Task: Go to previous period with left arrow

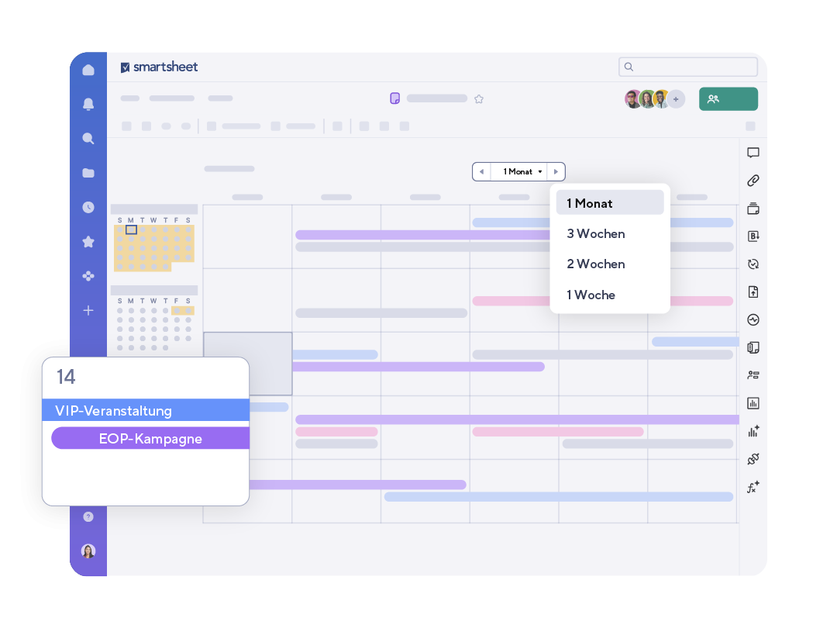Action: pos(481,171)
